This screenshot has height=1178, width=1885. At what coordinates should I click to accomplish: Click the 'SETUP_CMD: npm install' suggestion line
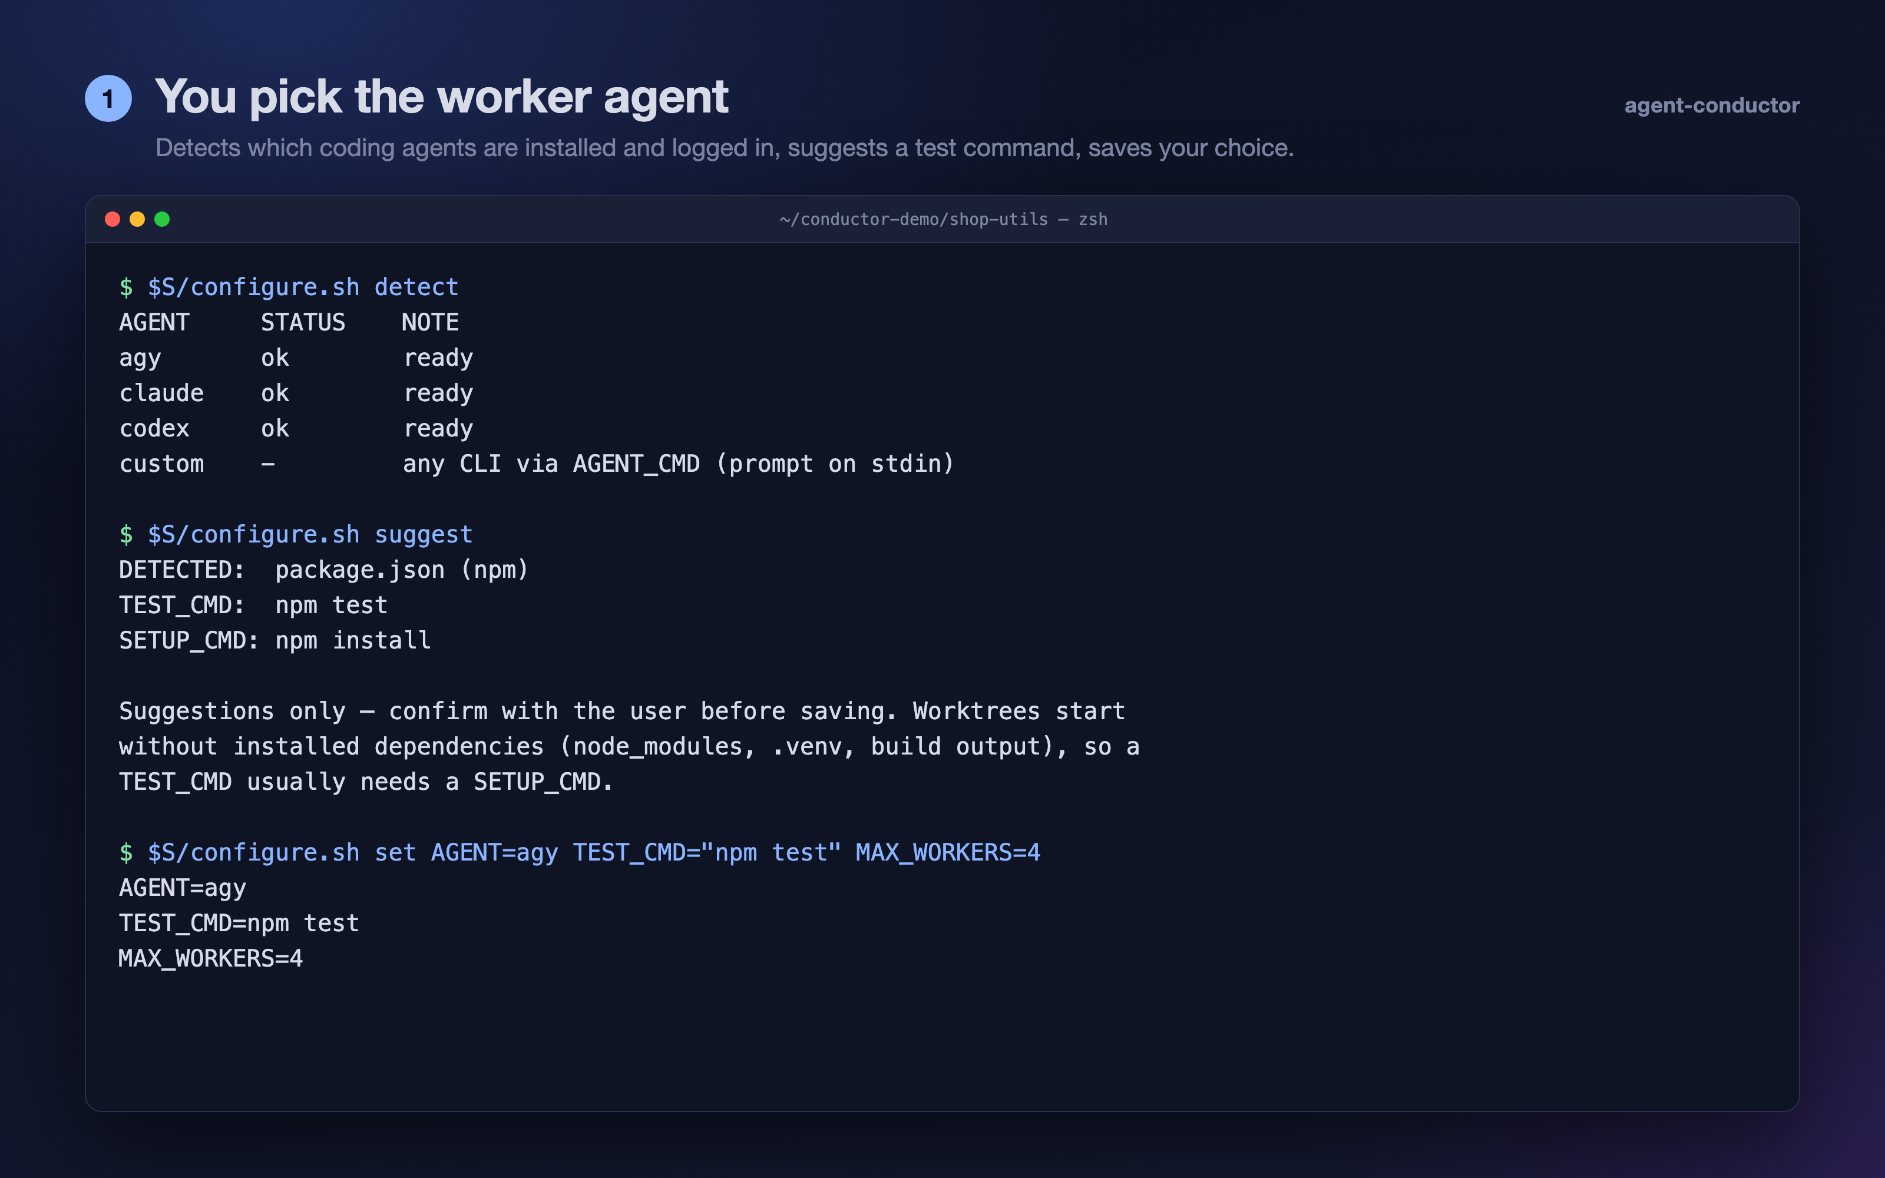pyautogui.click(x=275, y=641)
